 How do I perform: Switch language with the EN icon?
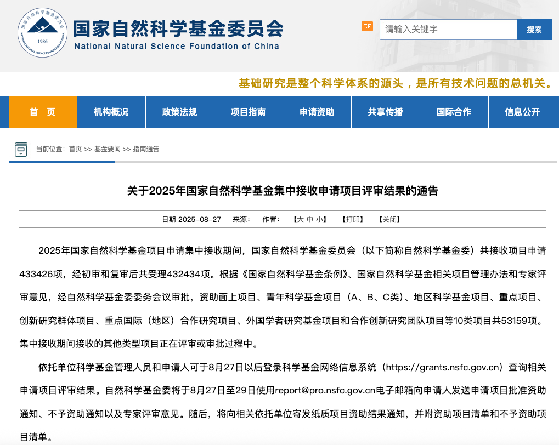[367, 26]
